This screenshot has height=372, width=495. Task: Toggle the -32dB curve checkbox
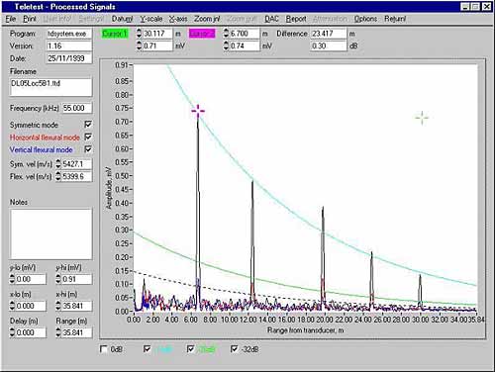coord(235,349)
